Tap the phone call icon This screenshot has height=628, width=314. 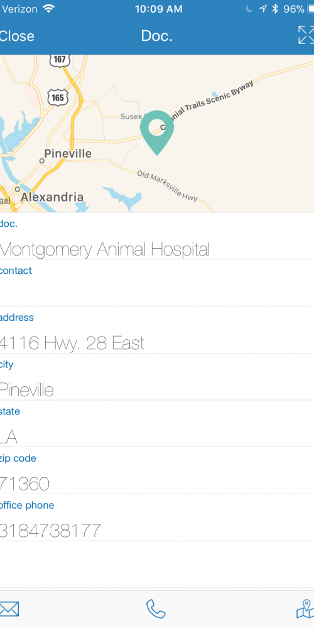click(x=156, y=609)
